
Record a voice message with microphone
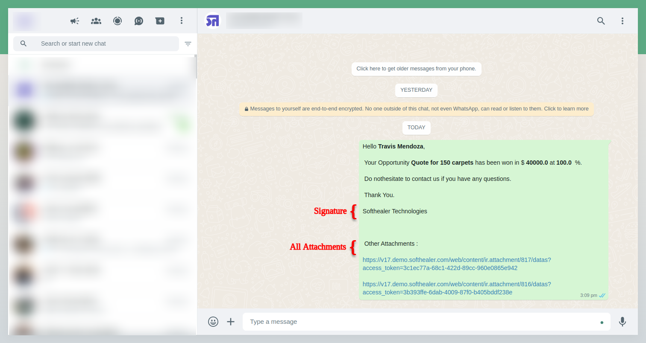pos(623,322)
